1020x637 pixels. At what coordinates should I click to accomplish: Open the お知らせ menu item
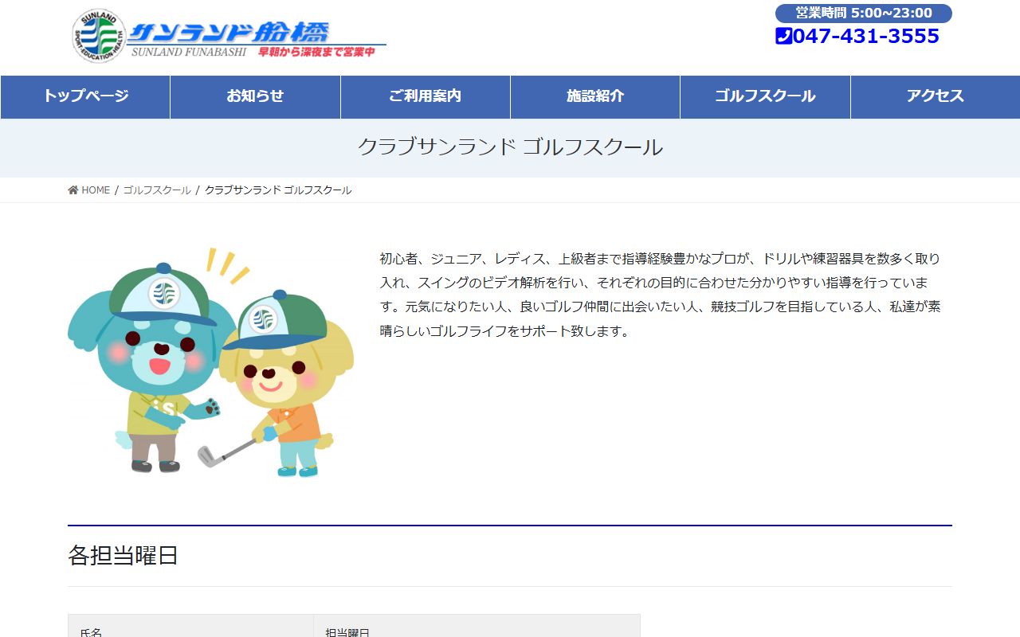click(255, 96)
